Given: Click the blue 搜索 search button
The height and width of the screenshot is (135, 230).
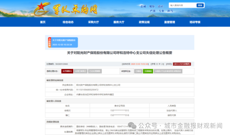Looking at the screenshot, I should point(200,5).
